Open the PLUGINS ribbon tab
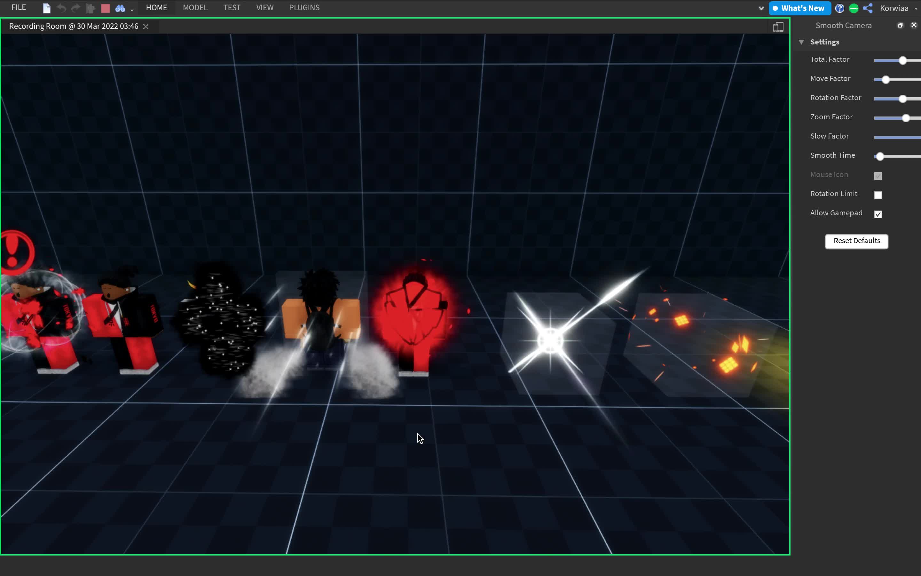The height and width of the screenshot is (576, 921). (304, 8)
